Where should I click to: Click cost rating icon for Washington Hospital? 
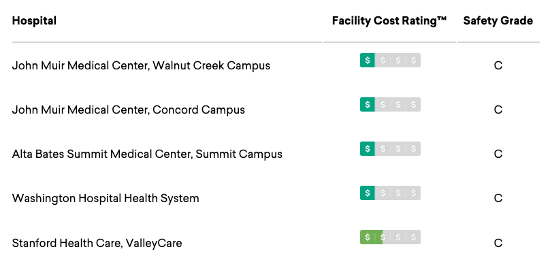coord(390,193)
